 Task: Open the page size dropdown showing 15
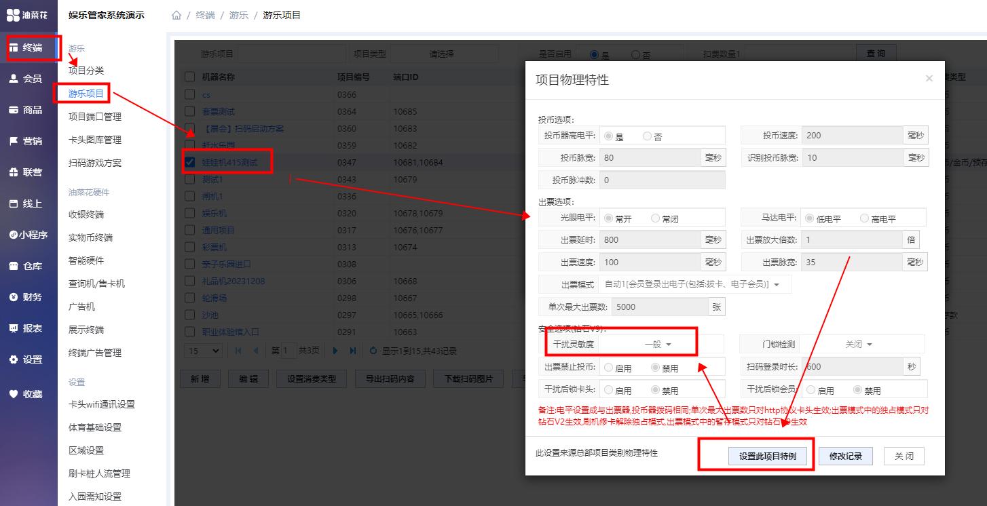[204, 351]
